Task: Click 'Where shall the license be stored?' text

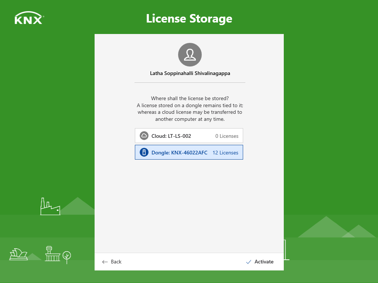Action: (x=190, y=98)
